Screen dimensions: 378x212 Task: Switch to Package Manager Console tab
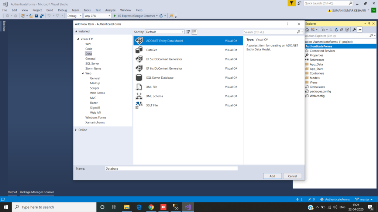(x=37, y=192)
